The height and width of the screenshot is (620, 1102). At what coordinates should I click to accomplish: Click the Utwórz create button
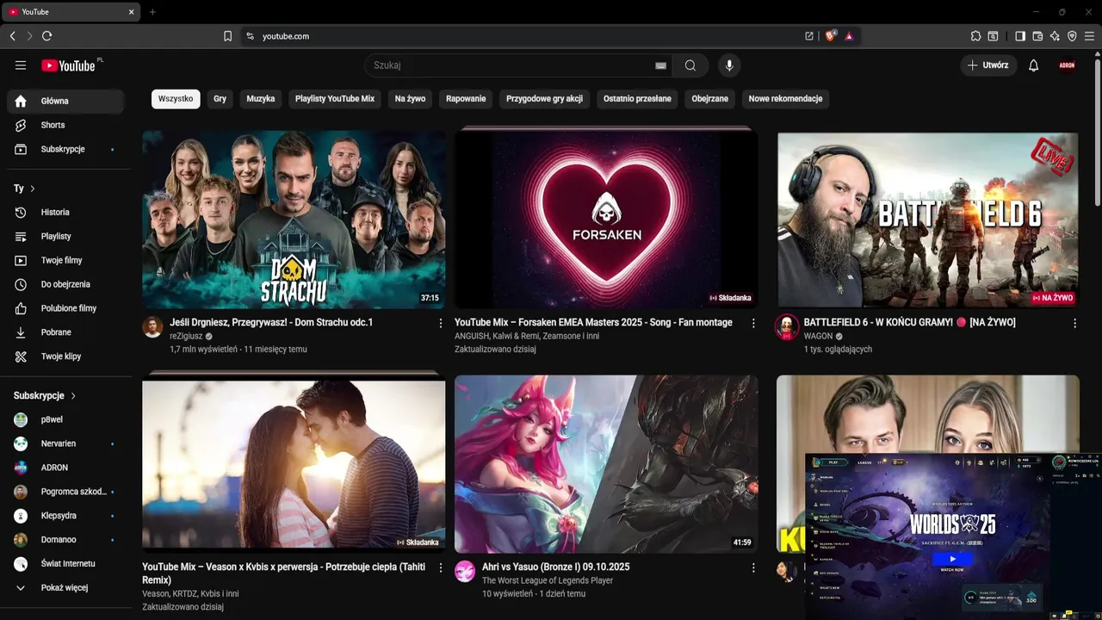pyautogui.click(x=988, y=65)
